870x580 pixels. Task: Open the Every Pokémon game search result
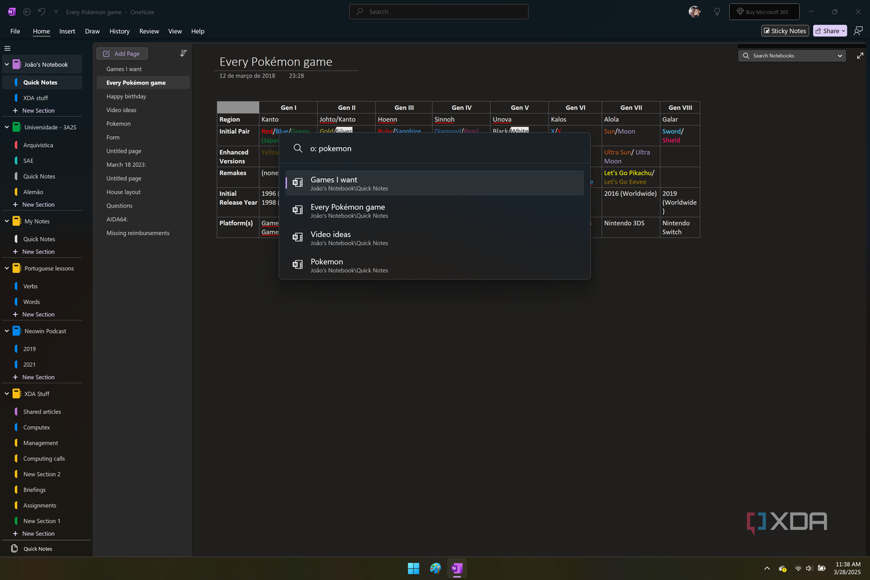[434, 210]
